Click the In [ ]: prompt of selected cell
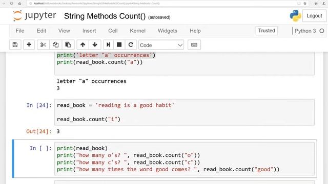Screen dimensions: 328x184 click(x=40, y=148)
